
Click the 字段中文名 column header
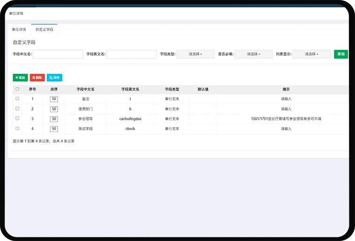point(85,89)
